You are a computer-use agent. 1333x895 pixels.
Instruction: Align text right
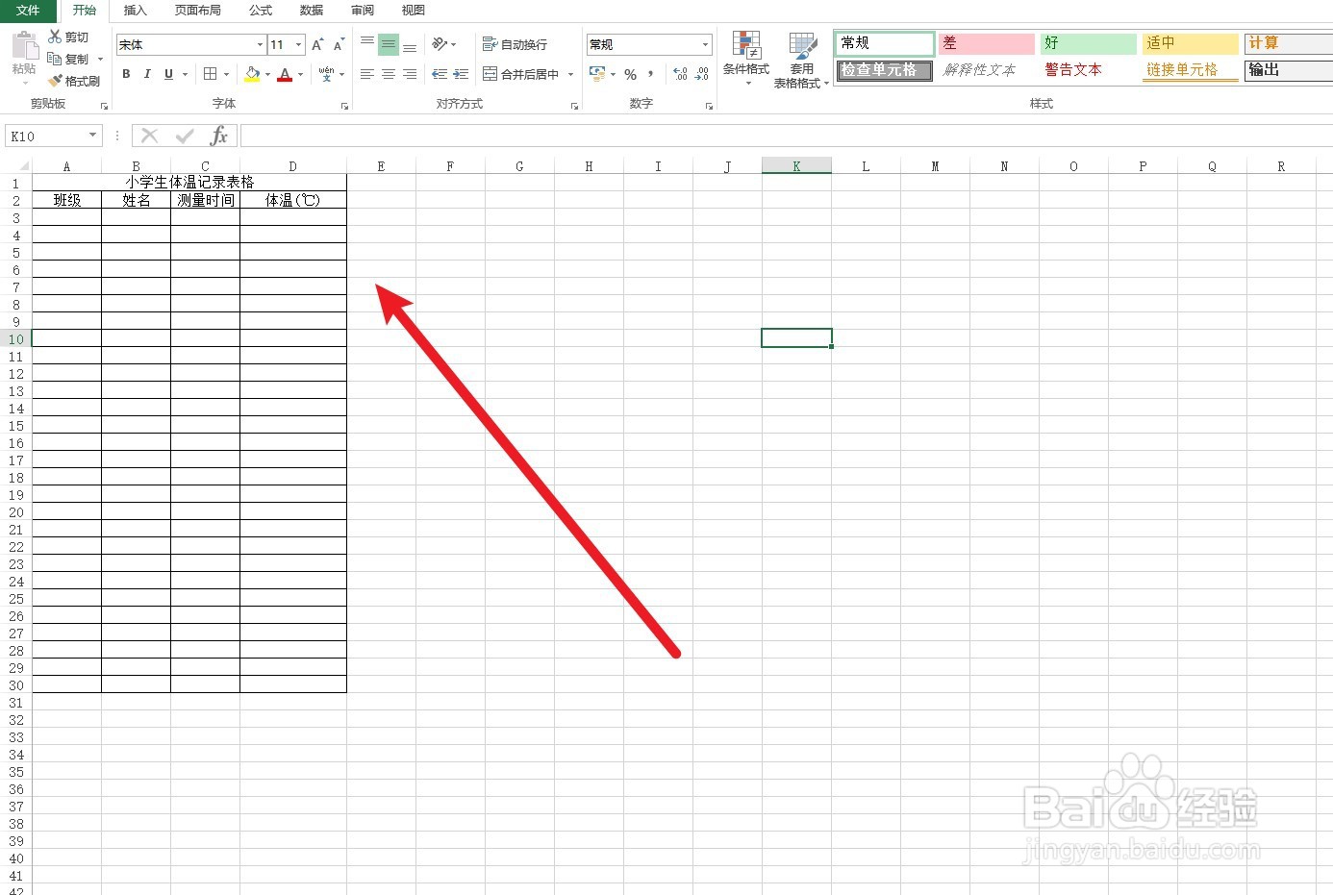(410, 74)
